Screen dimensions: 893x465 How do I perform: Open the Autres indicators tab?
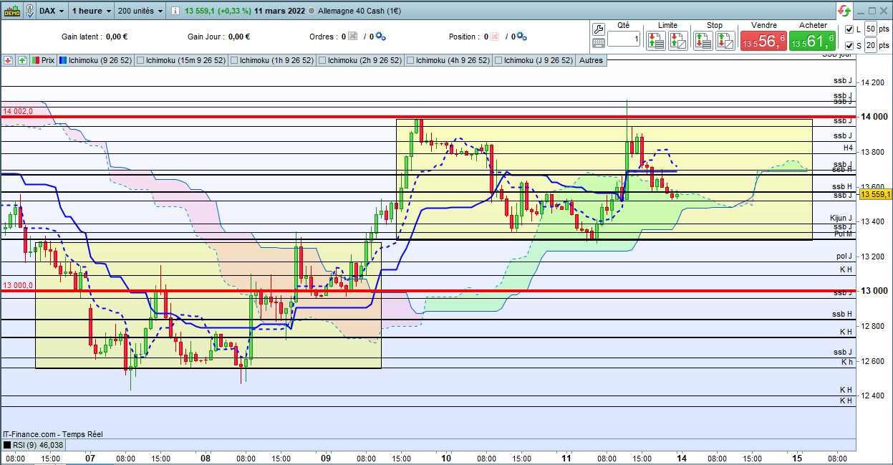pyautogui.click(x=591, y=61)
